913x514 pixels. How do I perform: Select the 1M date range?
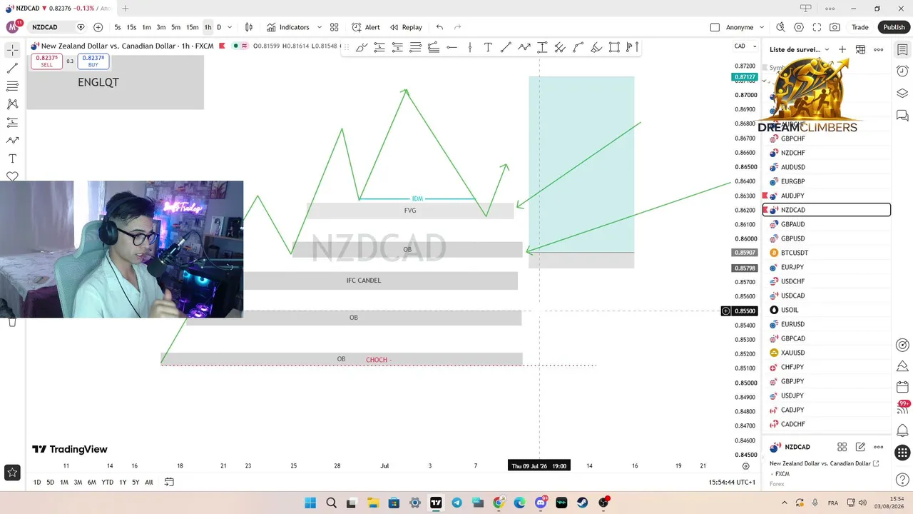[x=63, y=482]
